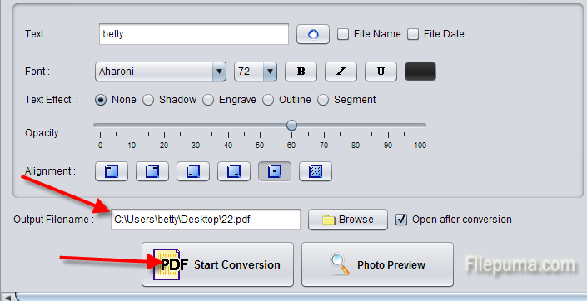Align watermark to top-left corner
The image size is (587, 301).
pyautogui.click(x=112, y=171)
